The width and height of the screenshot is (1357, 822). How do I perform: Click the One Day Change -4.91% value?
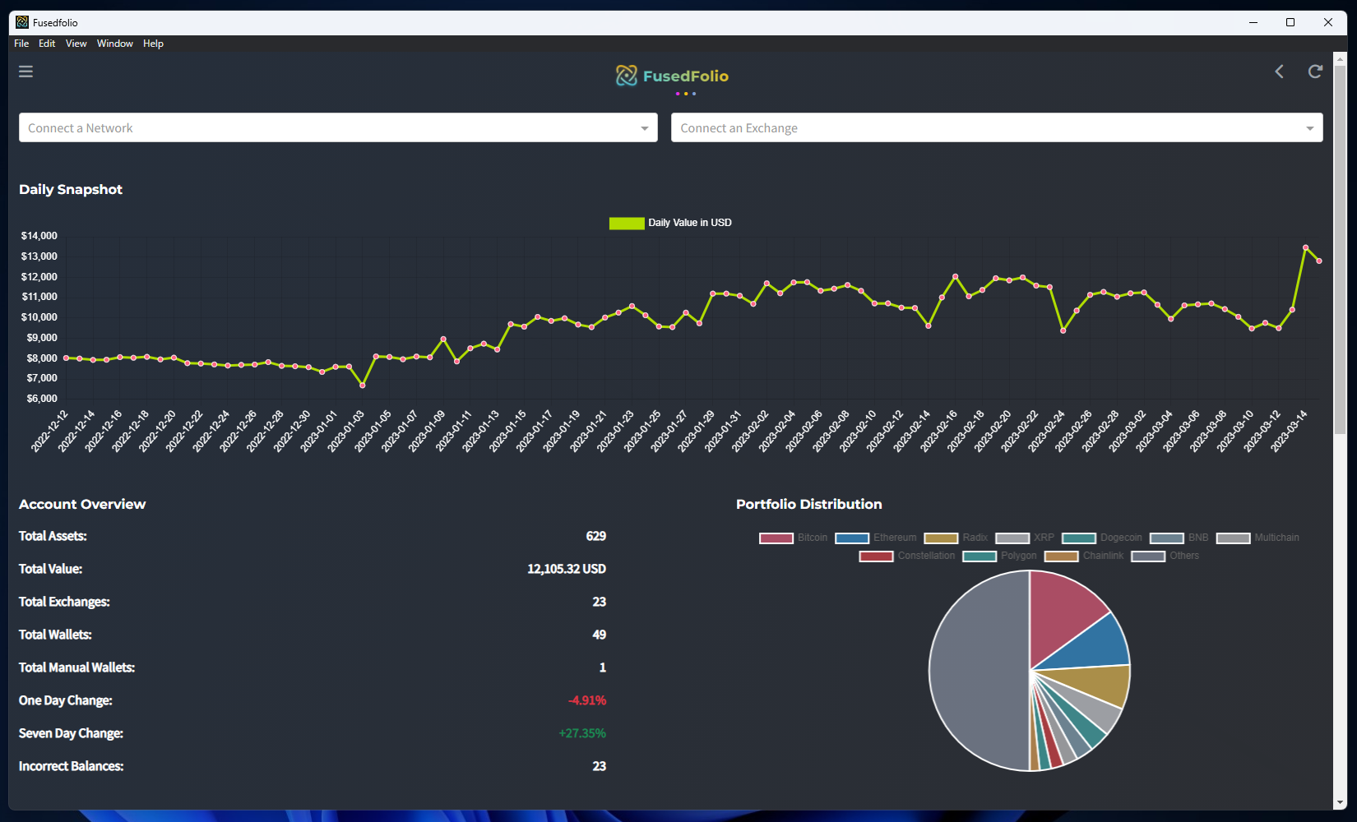[587, 700]
